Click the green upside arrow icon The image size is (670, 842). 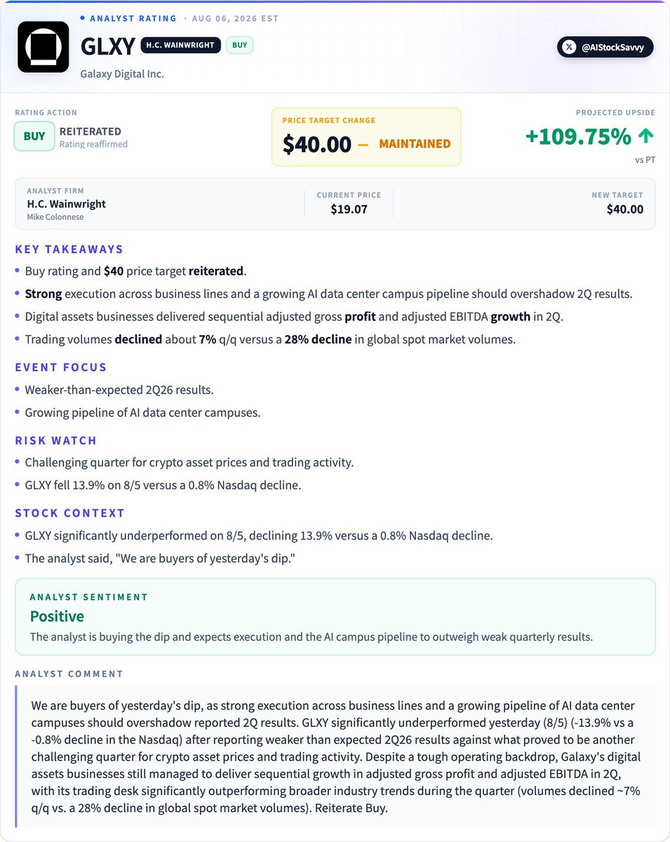(647, 137)
